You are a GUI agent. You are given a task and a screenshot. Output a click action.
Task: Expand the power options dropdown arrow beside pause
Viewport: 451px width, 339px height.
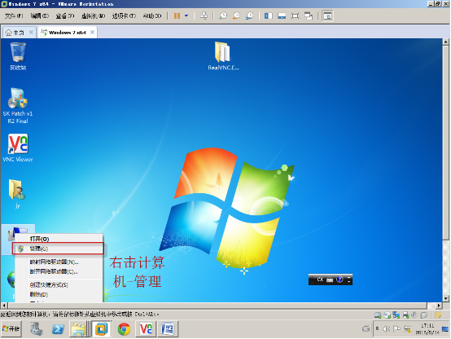186,15
